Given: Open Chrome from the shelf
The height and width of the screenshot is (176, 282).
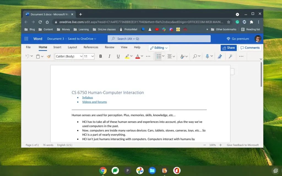Looking at the screenshot, I should click(x=103, y=170).
